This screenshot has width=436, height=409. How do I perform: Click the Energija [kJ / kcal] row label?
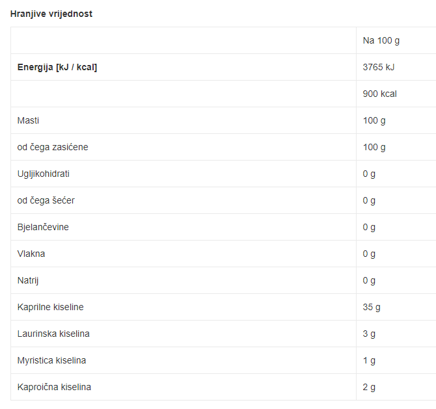point(57,67)
